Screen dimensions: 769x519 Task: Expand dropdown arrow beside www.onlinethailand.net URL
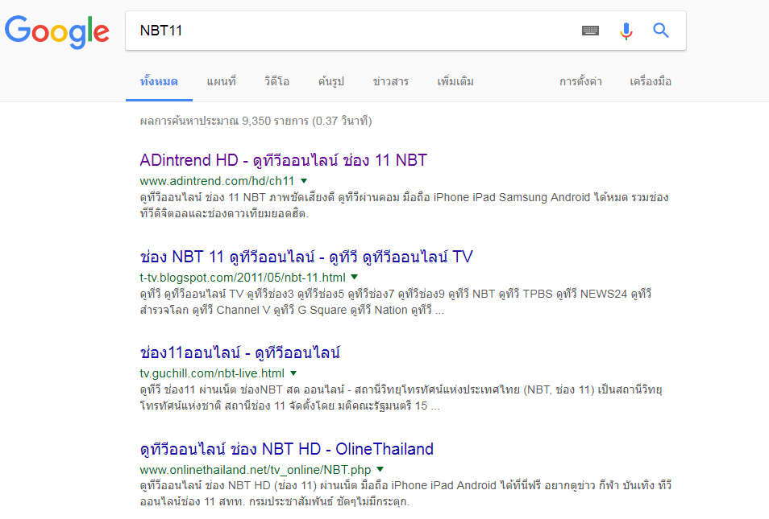380,470
